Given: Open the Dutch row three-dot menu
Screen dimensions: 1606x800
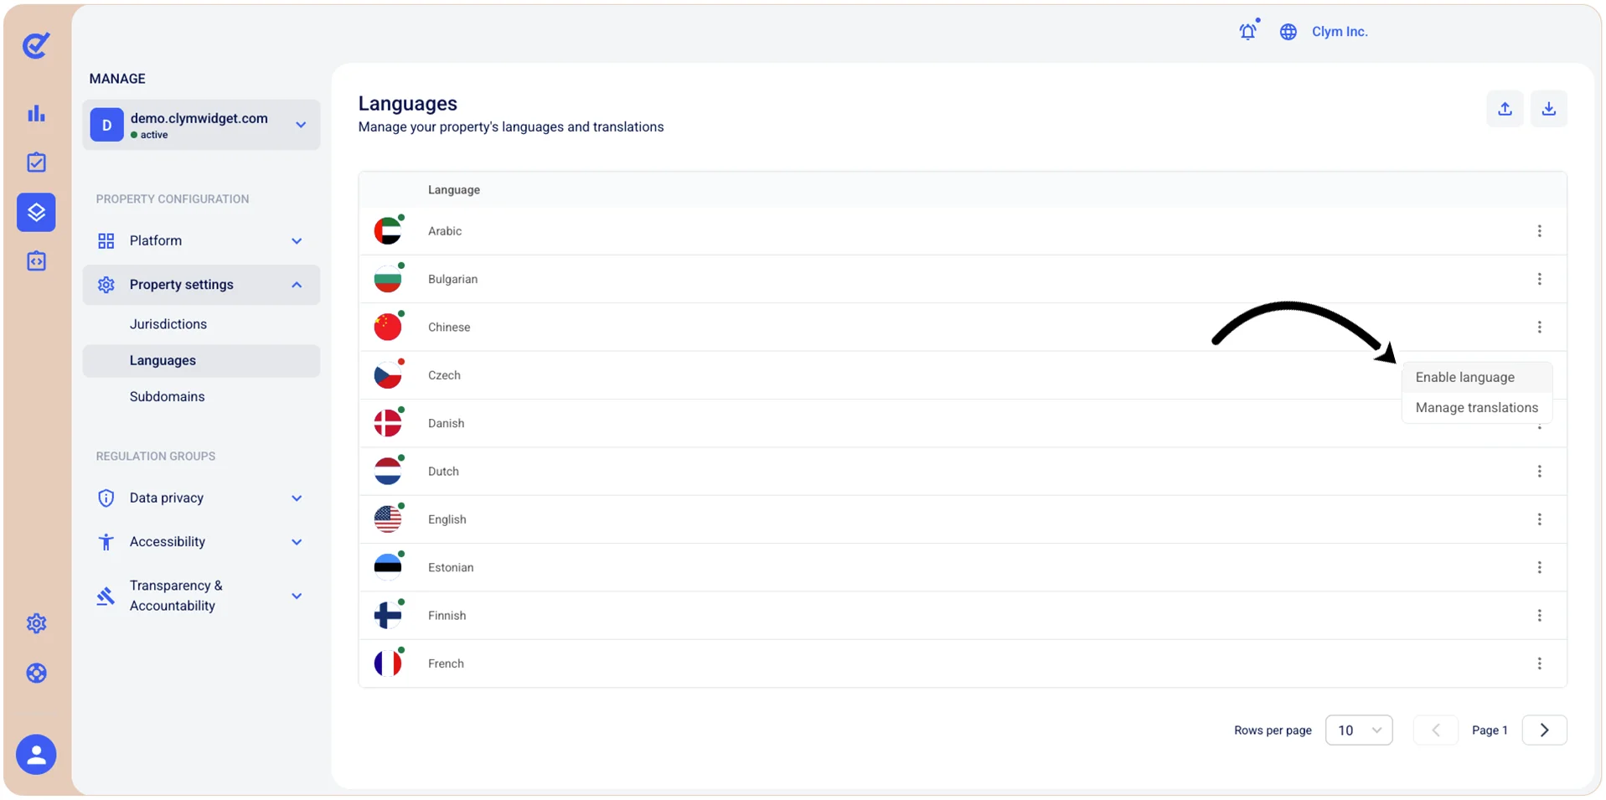Looking at the screenshot, I should tap(1539, 472).
